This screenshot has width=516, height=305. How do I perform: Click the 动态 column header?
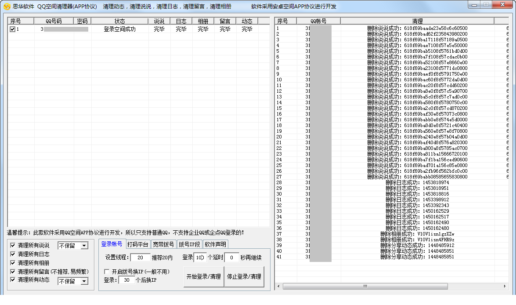click(247, 21)
